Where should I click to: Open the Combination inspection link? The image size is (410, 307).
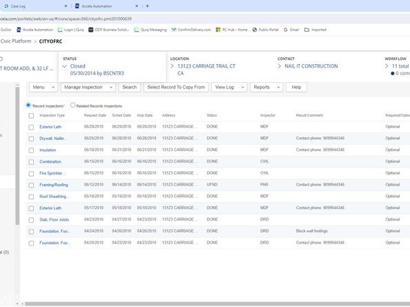(x=50, y=161)
